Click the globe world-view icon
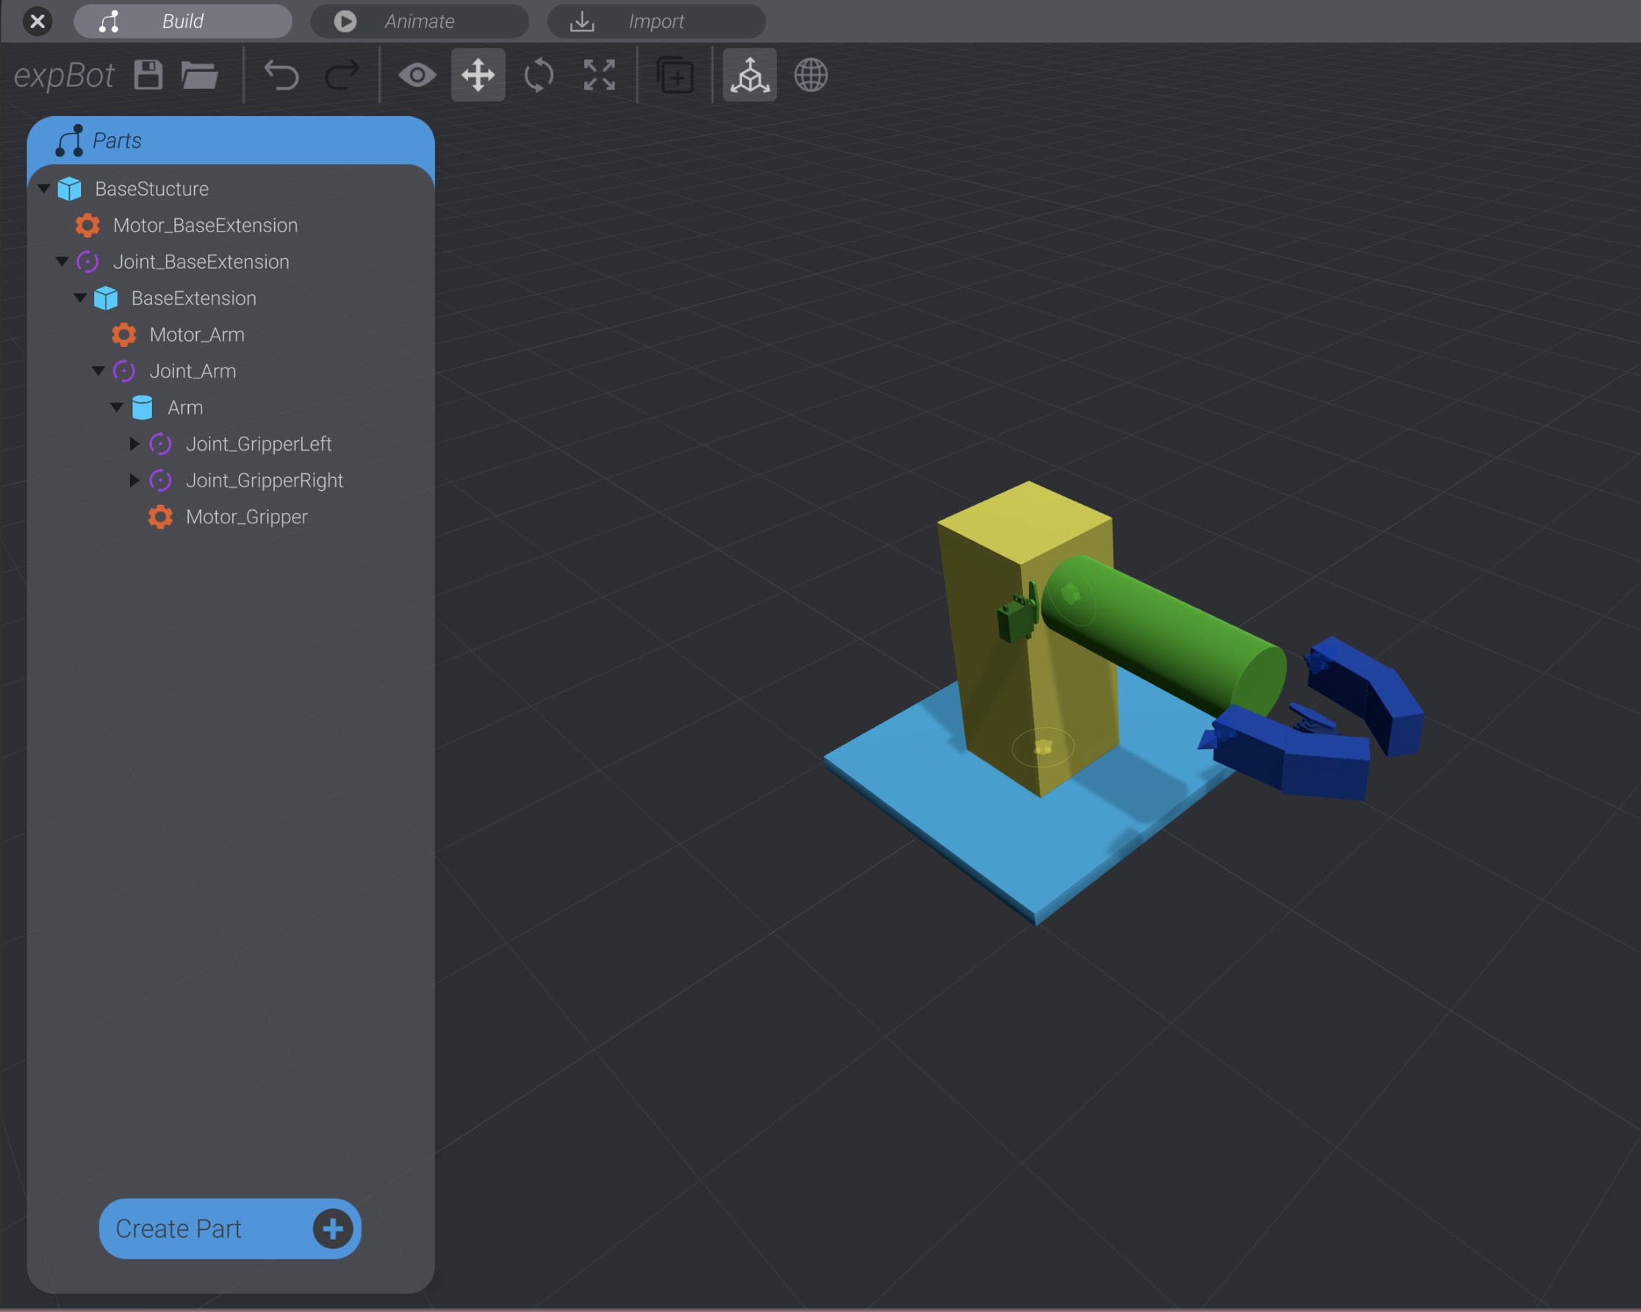Viewport: 1641px width, 1312px height. [809, 75]
